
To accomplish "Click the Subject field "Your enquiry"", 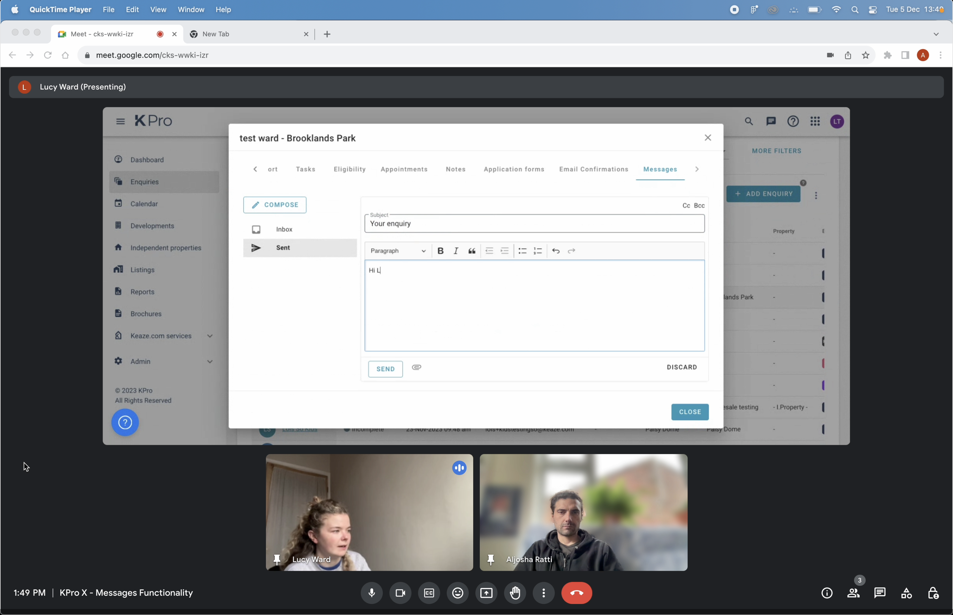I will click(x=534, y=224).
